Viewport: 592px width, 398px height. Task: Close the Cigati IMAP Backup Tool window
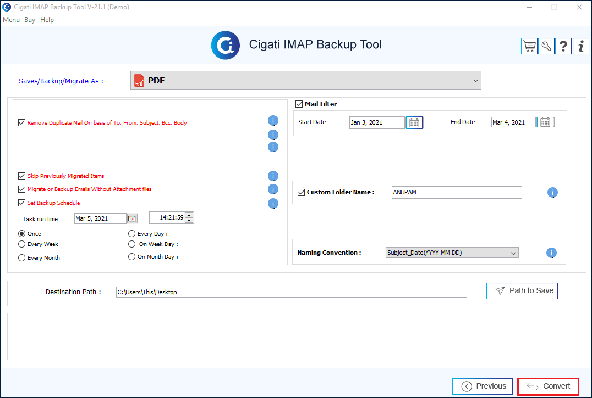[x=579, y=7]
